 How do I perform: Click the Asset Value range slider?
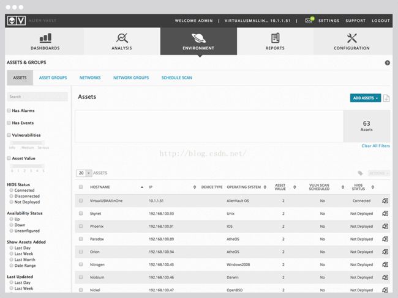tap(27, 166)
